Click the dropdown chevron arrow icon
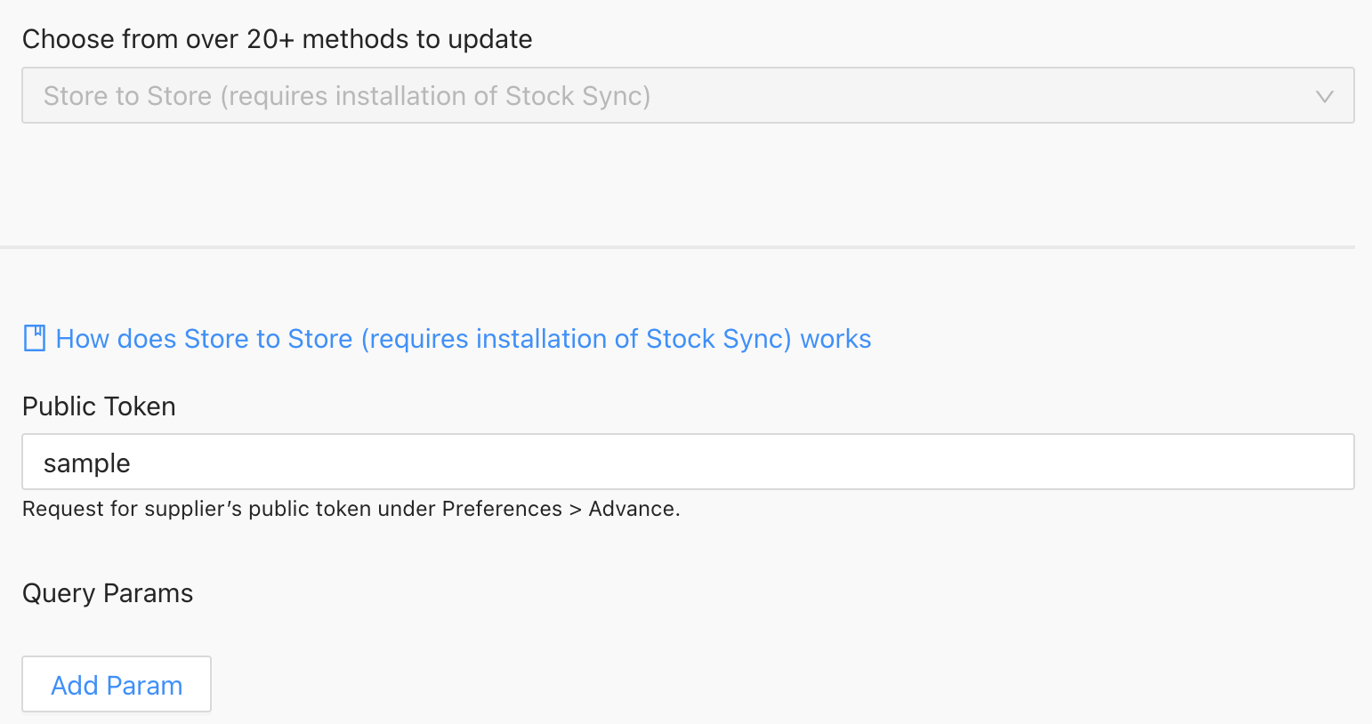Screen dimensions: 1372x724 (1324, 96)
